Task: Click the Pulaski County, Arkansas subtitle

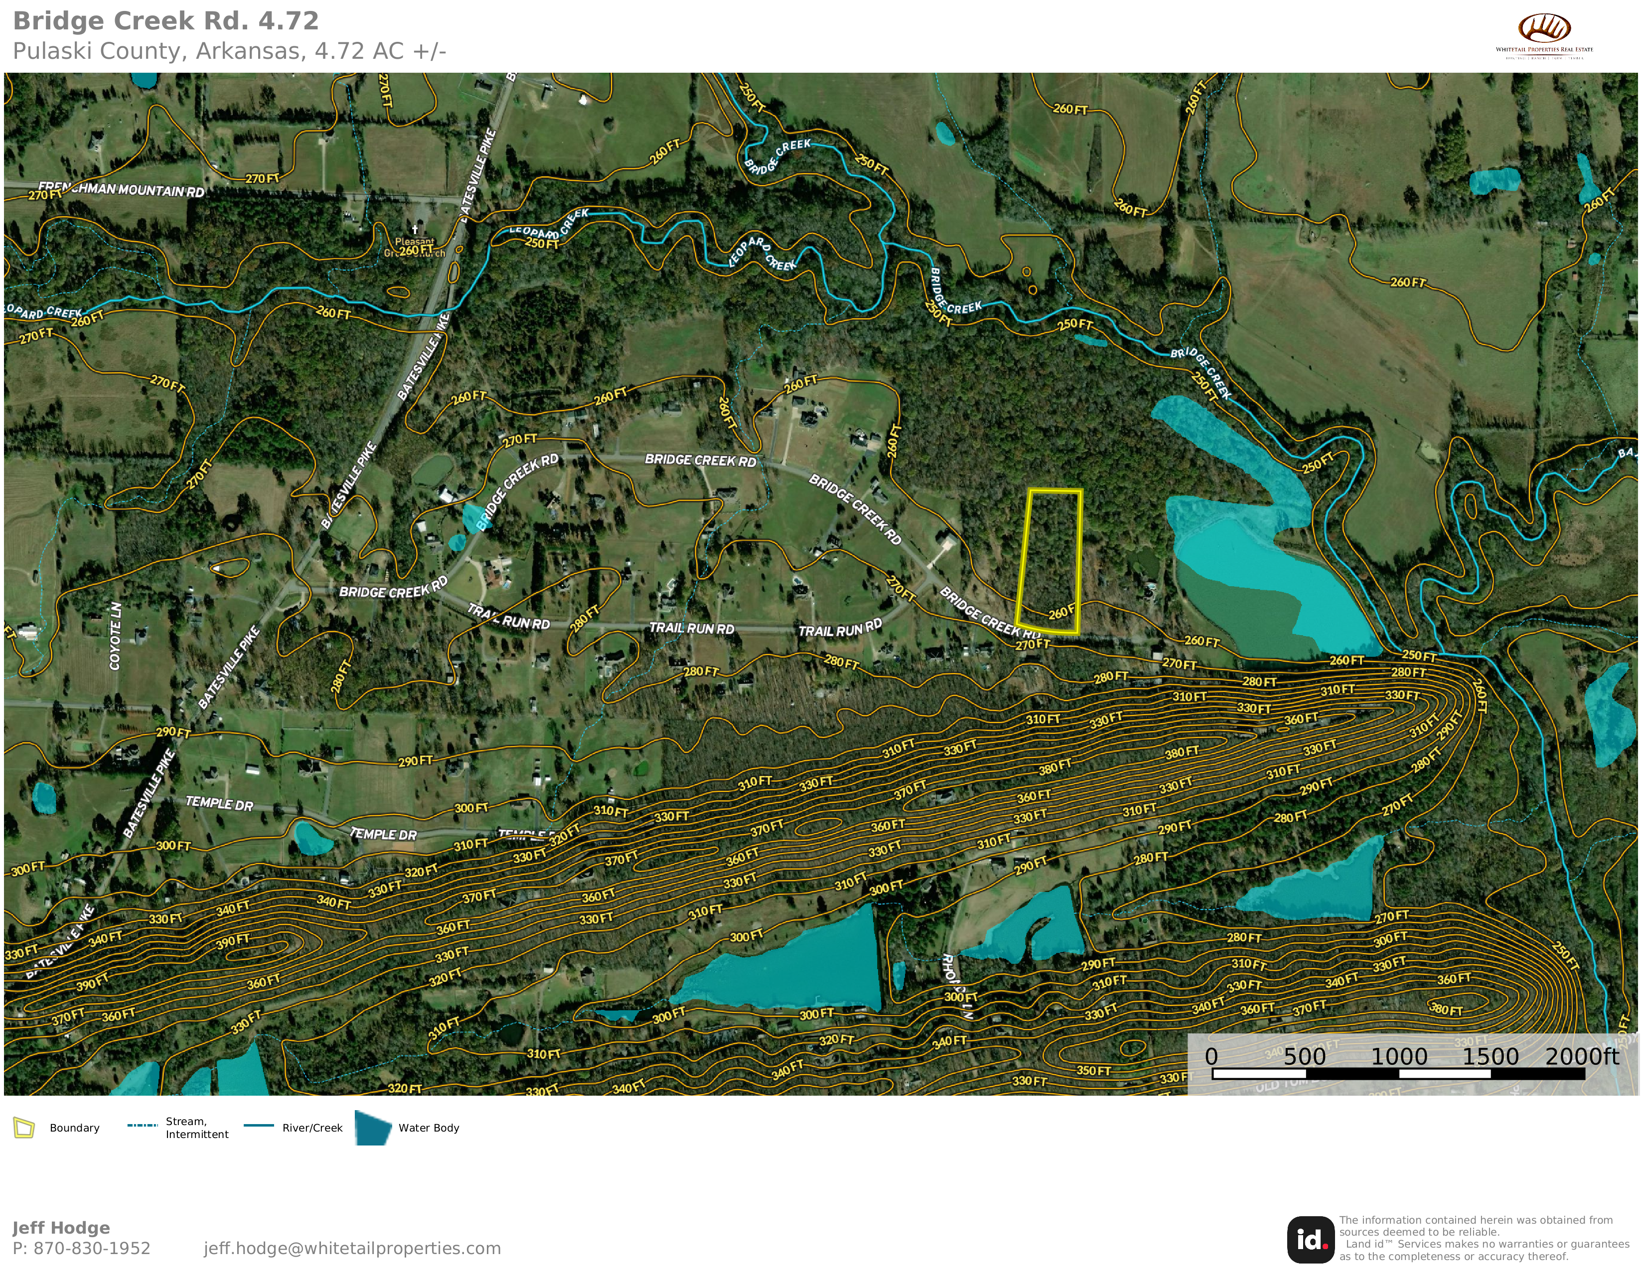Action: pyautogui.click(x=230, y=51)
